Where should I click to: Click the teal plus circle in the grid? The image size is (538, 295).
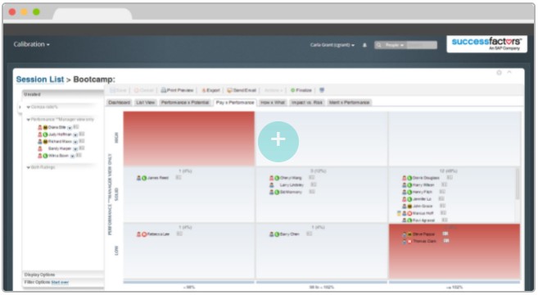pos(278,142)
